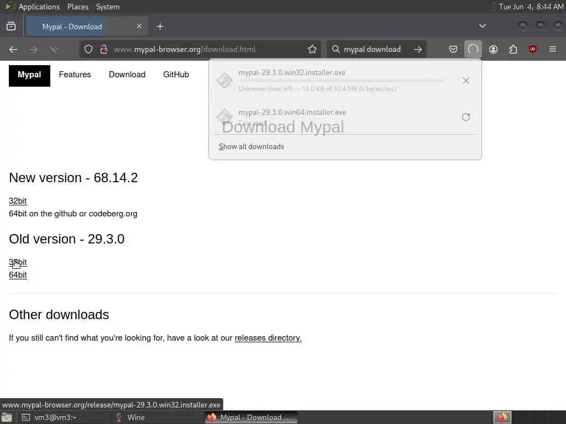Click the clock Tue Jun 4

coord(531,7)
